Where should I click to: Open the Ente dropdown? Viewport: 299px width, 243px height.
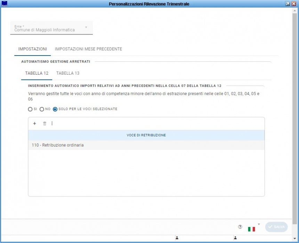[51, 28]
